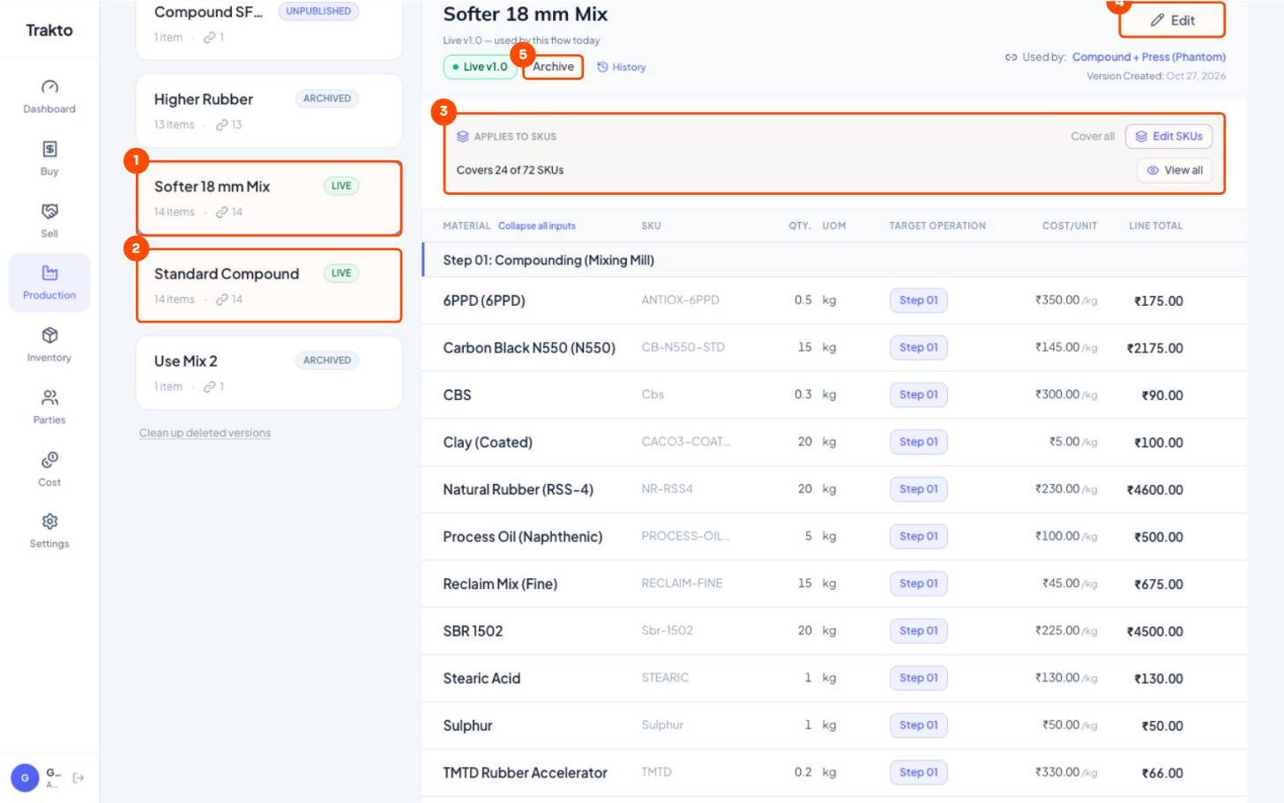The width and height of the screenshot is (1284, 803).
Task: Click the link count icon on Higher Rubber
Action: point(222,125)
